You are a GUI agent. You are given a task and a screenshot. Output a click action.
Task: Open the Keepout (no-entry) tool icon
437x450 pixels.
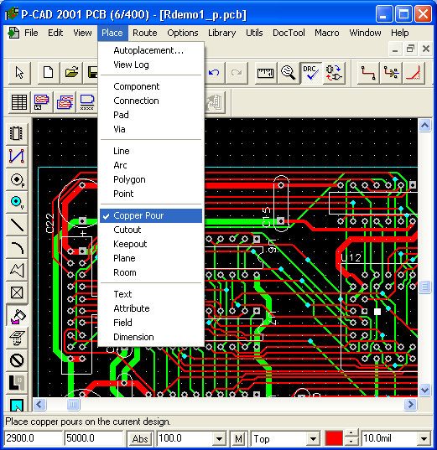tap(17, 360)
